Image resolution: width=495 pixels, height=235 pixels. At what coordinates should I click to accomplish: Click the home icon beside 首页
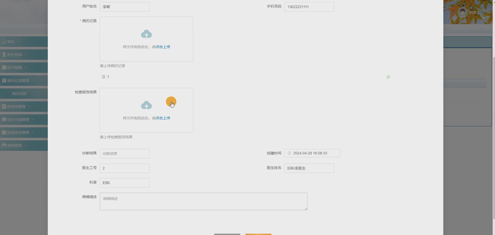click(4, 42)
